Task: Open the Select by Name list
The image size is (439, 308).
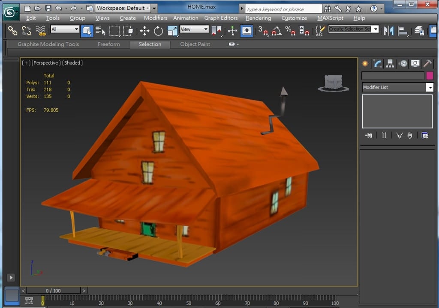Action: (x=100, y=31)
